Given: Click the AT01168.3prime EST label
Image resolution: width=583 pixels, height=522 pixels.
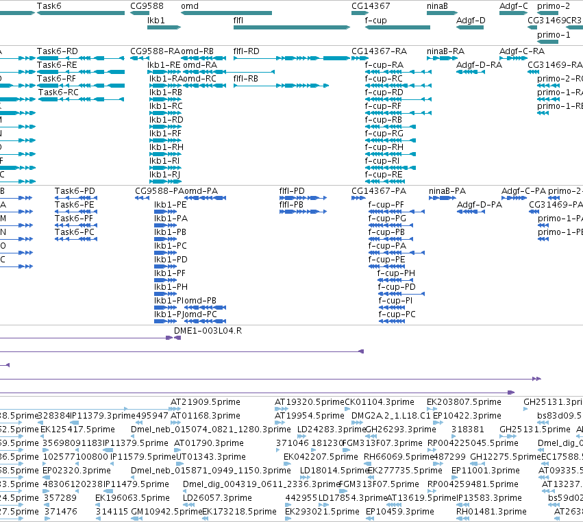Looking at the screenshot, I should (x=206, y=416).
